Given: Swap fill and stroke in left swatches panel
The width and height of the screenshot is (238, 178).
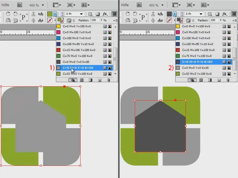Looking at the screenshot, I should tap(63, 19).
